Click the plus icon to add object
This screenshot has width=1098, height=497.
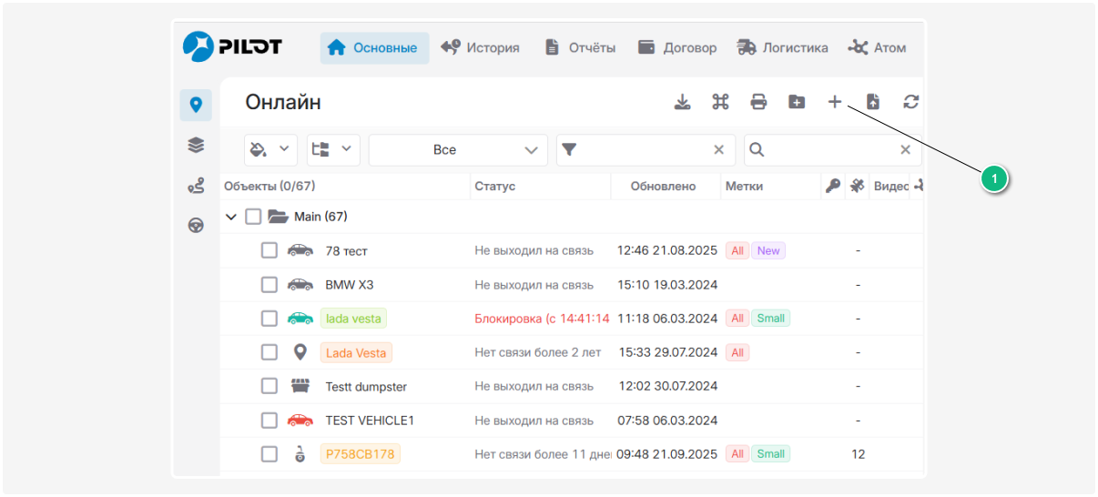834,102
